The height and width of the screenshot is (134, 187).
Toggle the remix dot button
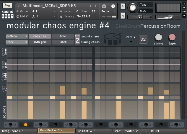click(131, 42)
